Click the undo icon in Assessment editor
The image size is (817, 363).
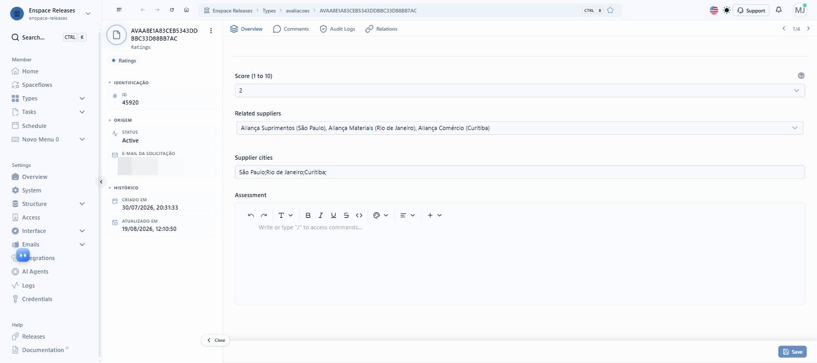(x=251, y=215)
